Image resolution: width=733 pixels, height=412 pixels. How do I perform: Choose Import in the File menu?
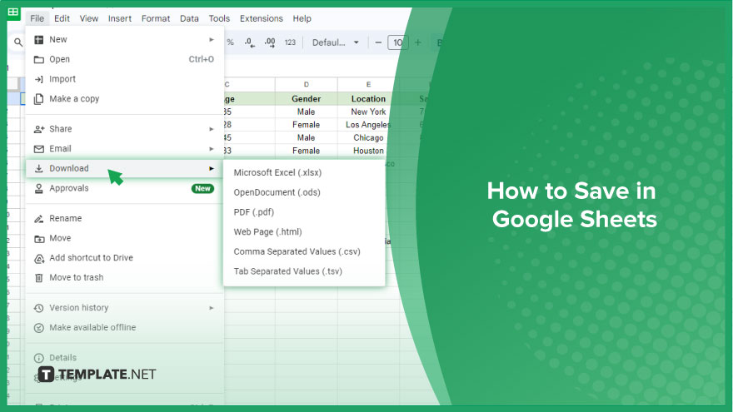tap(124, 79)
